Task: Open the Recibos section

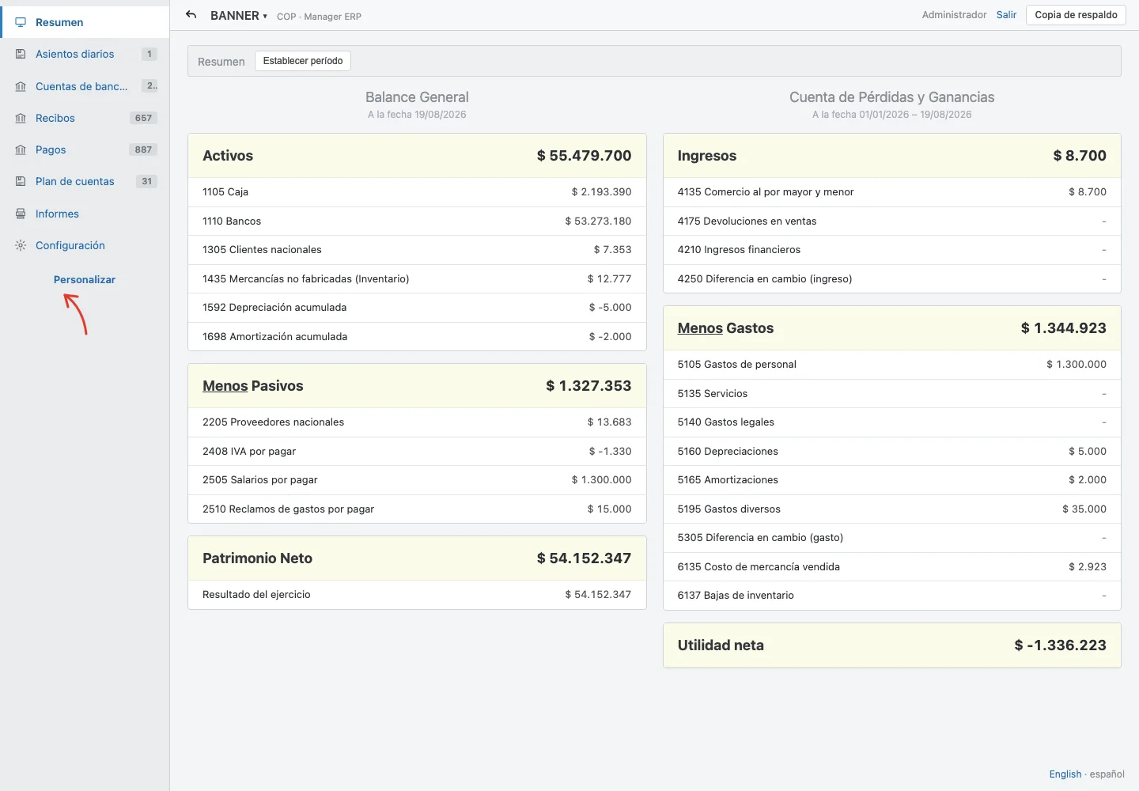Action: 85,118
